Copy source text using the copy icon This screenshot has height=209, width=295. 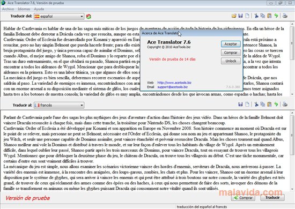pos(263,16)
